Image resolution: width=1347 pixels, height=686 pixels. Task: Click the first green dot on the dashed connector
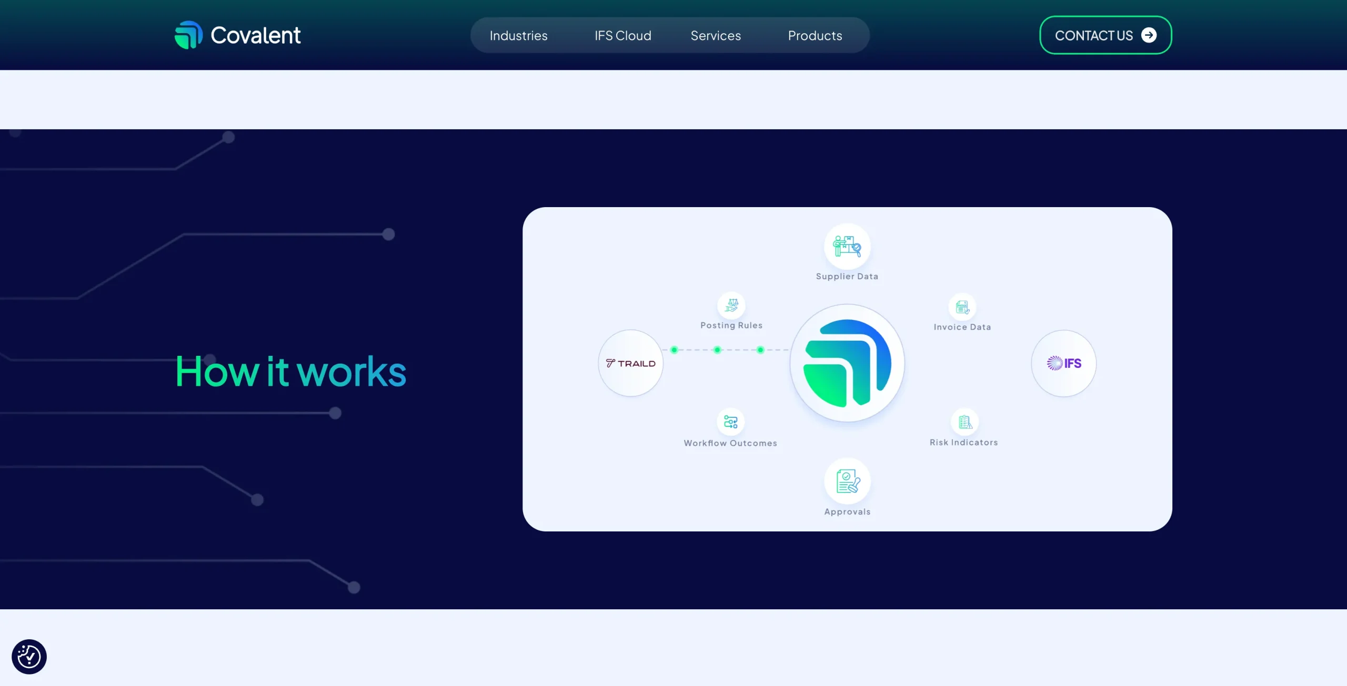(x=674, y=350)
